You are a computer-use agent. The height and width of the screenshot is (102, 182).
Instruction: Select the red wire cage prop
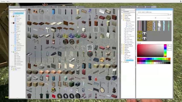84,36
